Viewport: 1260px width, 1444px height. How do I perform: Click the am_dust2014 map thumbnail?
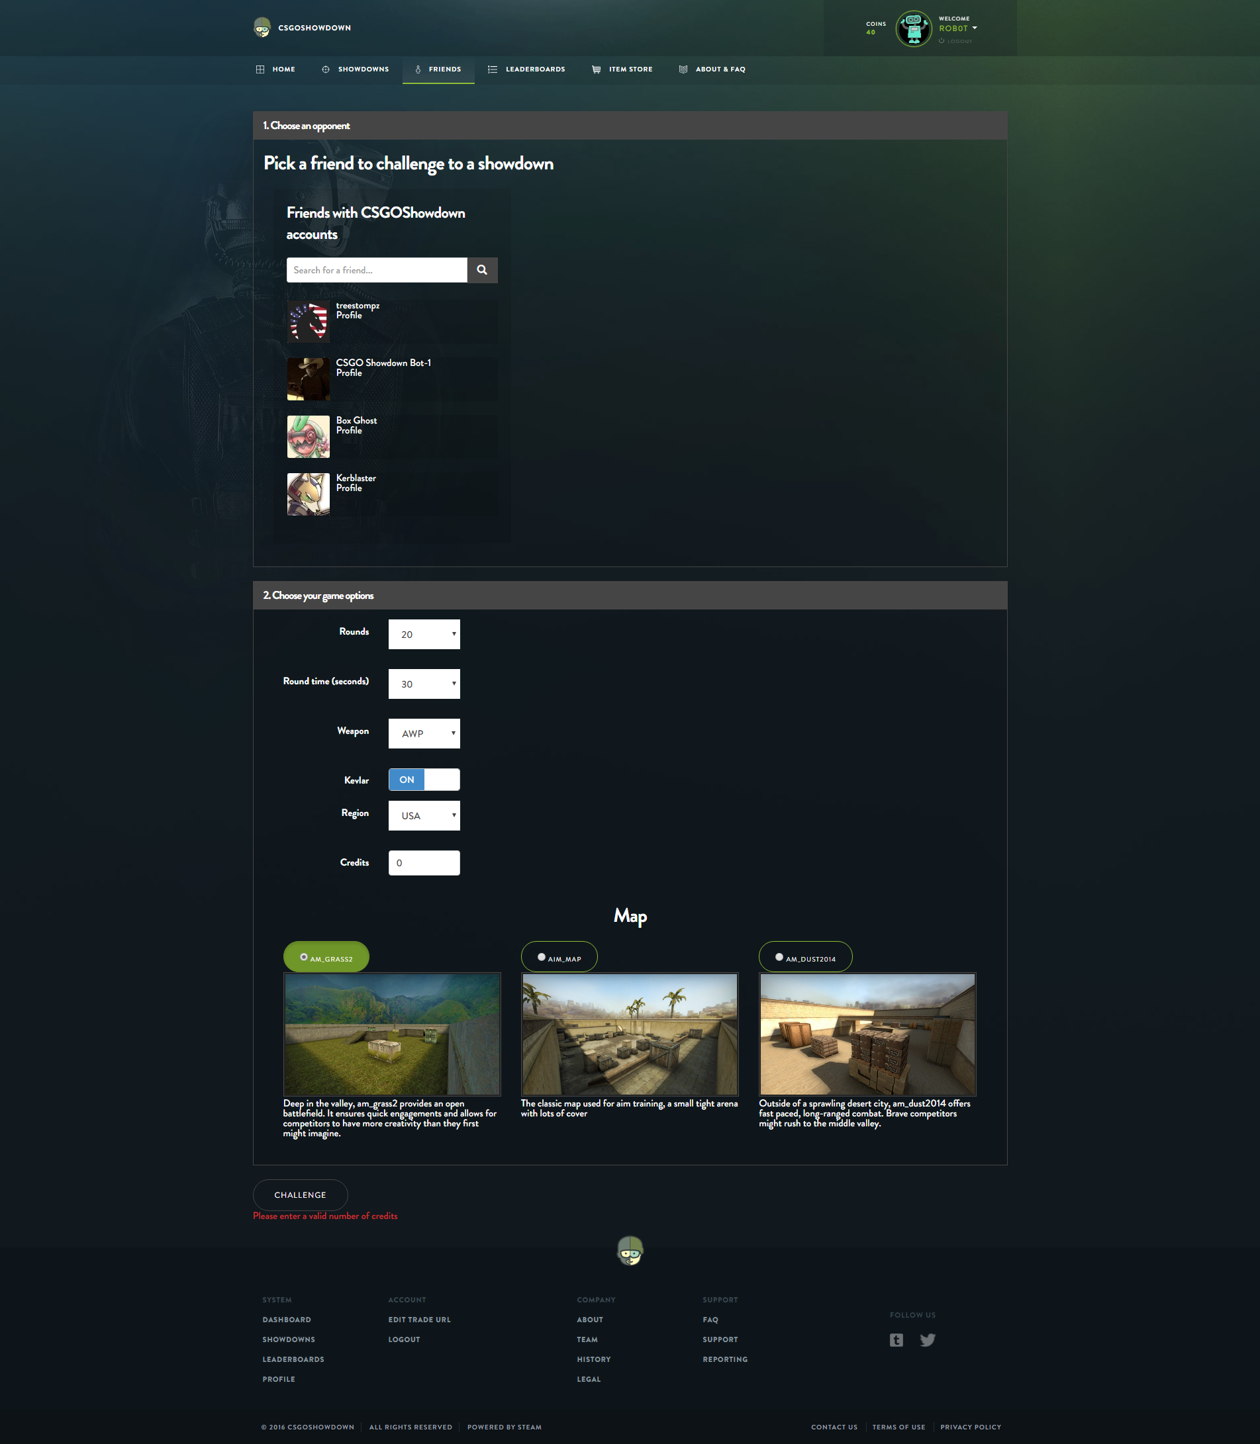point(867,1034)
